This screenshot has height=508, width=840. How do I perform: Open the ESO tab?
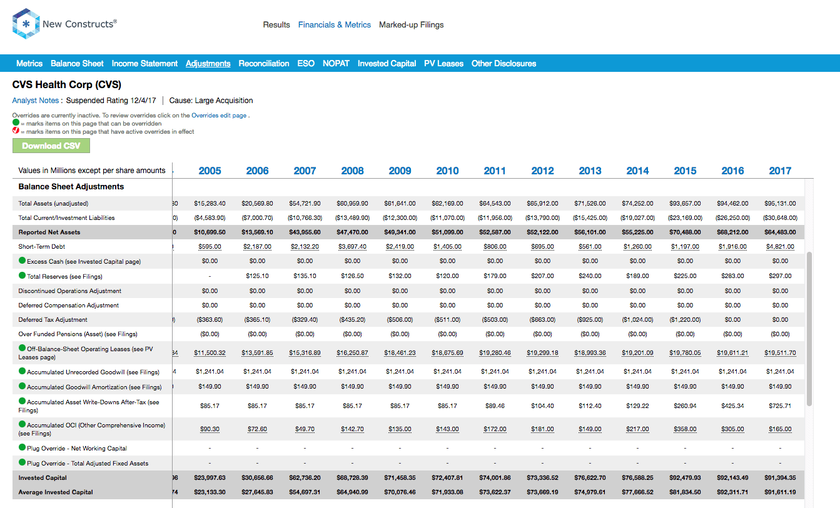(306, 64)
